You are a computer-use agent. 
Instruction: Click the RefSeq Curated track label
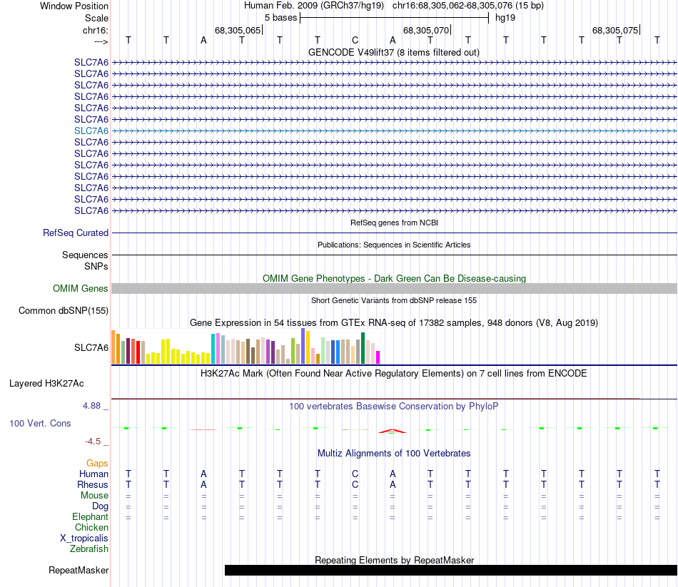75,233
